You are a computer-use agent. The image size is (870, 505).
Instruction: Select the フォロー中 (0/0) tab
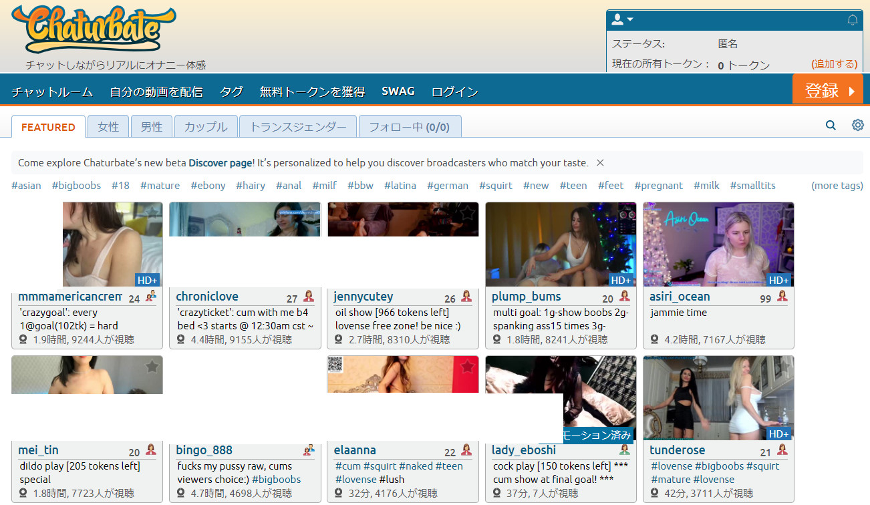(x=409, y=127)
